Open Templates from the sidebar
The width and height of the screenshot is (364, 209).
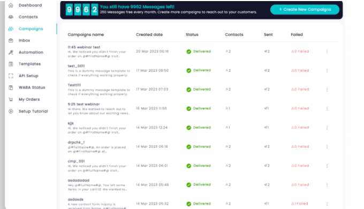pyautogui.click(x=30, y=64)
